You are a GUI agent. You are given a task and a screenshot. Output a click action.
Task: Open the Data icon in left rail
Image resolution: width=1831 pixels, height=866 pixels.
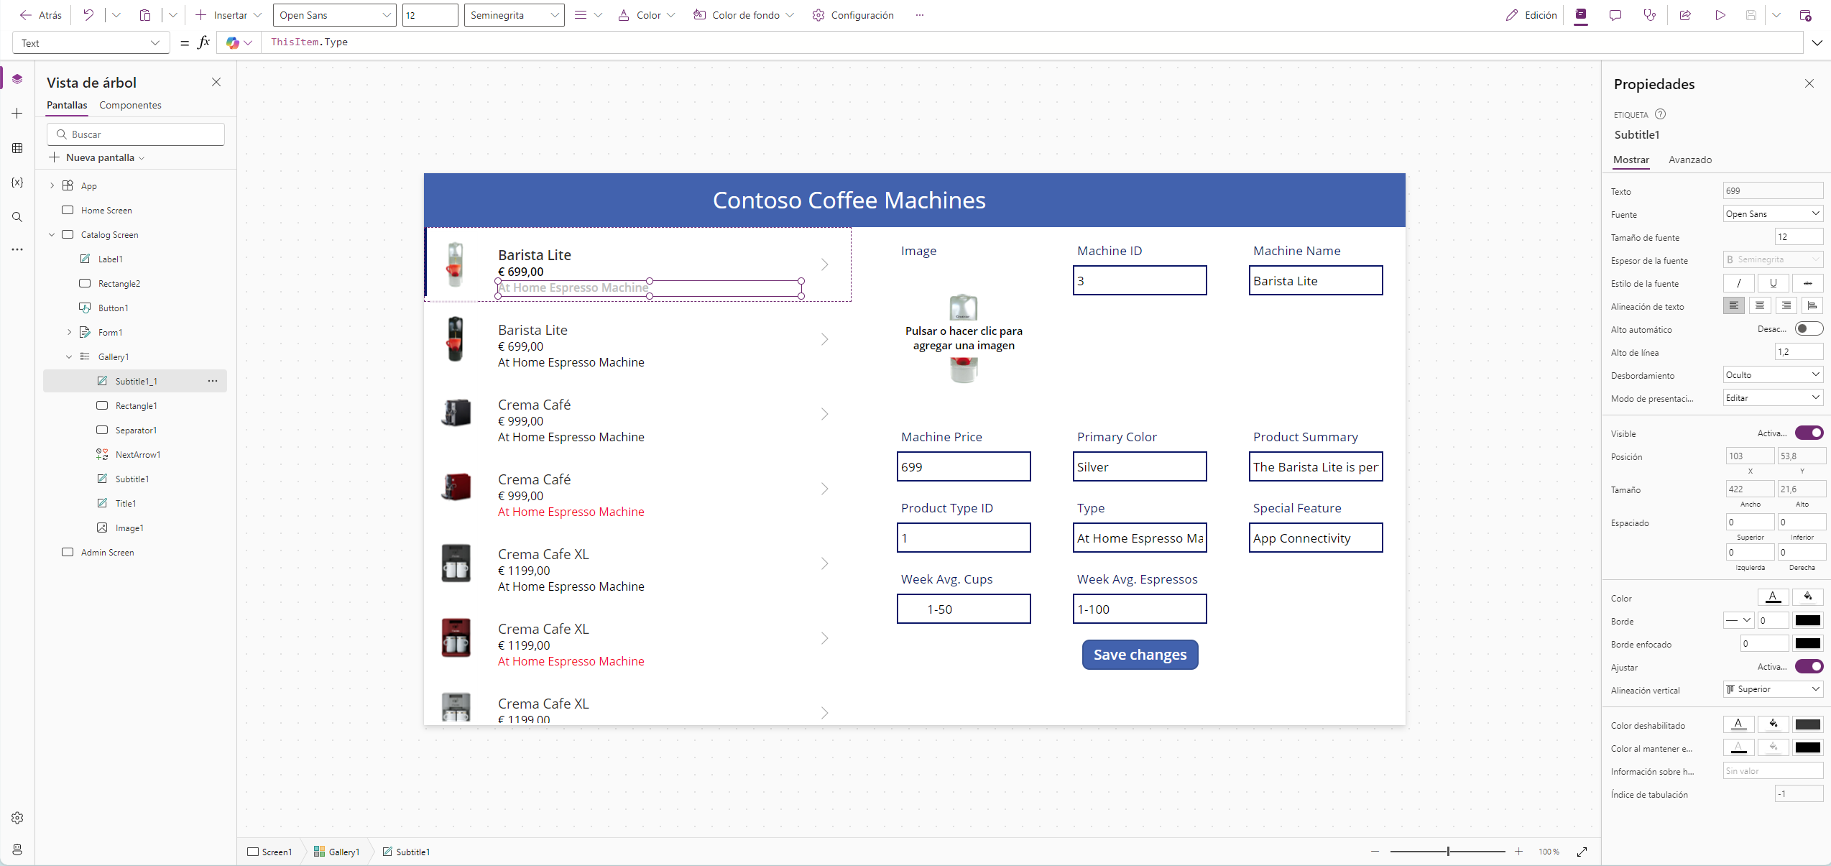(x=17, y=148)
